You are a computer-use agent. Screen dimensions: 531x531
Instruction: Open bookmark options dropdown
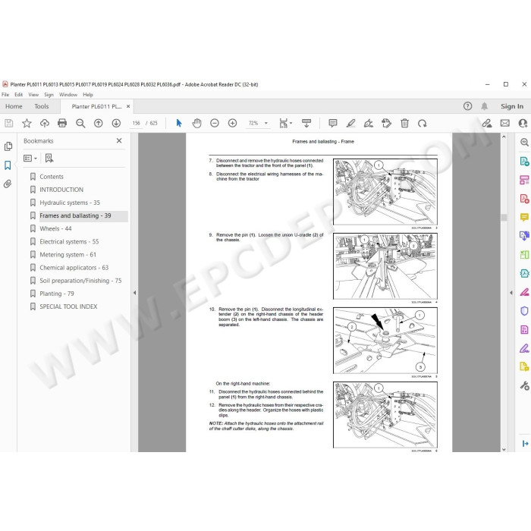tap(30, 158)
